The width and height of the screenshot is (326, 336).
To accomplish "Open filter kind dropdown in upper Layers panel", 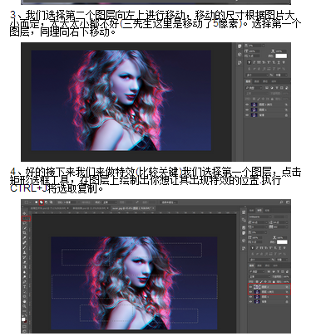I will 254,88.
